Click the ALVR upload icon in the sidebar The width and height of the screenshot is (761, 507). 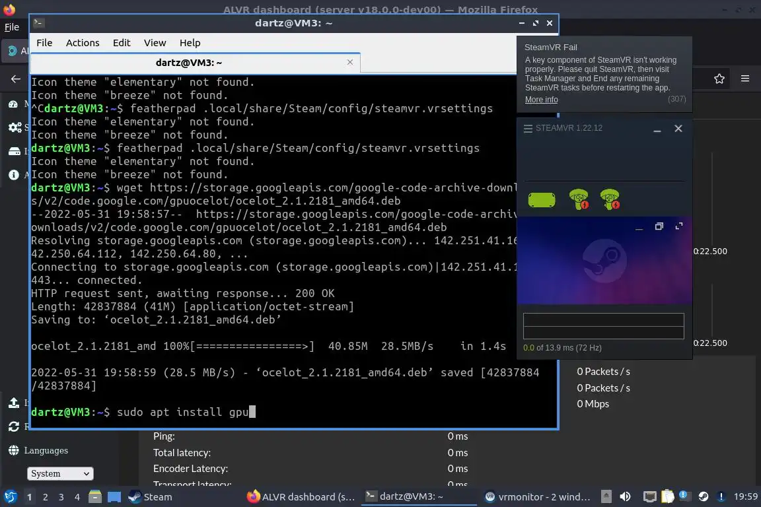[14, 403]
